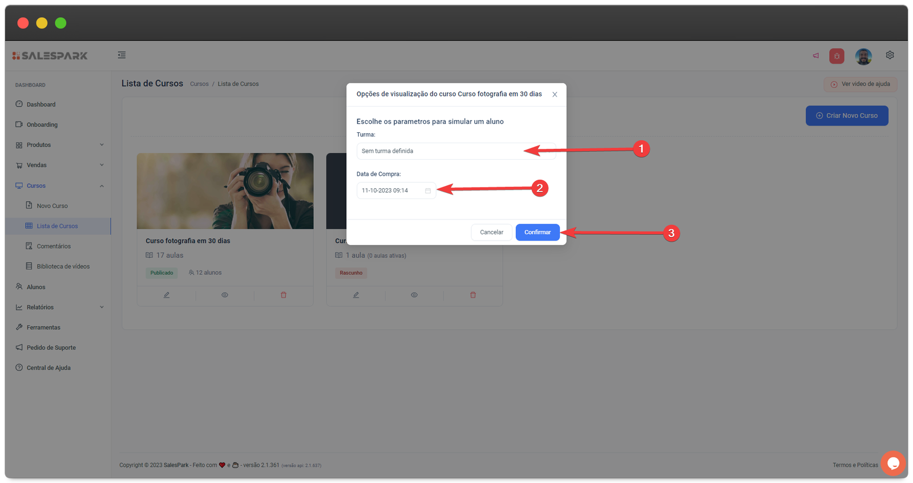Open Biblioteca de vídeos menu item

click(x=63, y=266)
